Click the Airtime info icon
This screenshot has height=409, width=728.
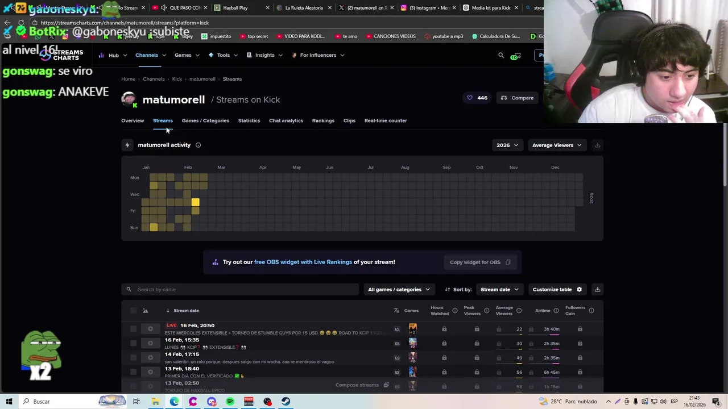pos(556,311)
